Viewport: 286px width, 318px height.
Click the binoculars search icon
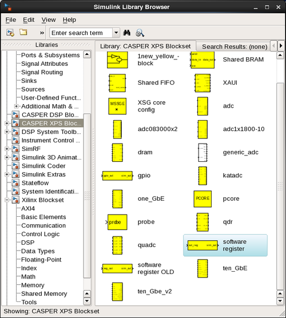click(127, 33)
